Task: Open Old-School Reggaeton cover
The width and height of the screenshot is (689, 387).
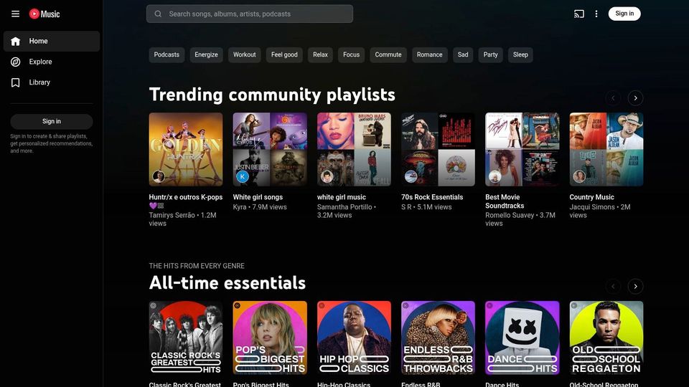Action: [606, 338]
